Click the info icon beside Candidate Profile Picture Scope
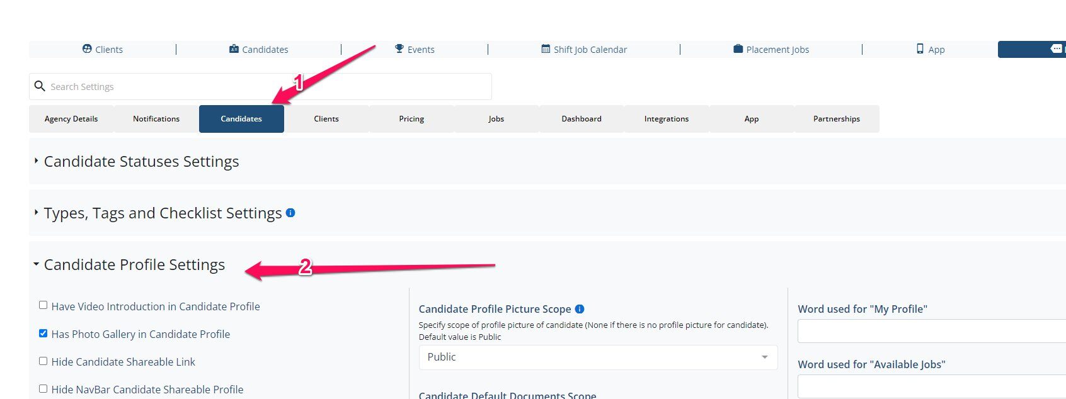Screen dimensions: 1066x399 point(580,309)
